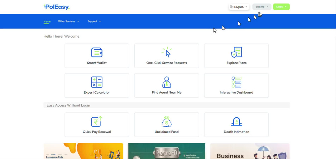Image resolution: width=336 pixels, height=159 pixels.
Task: Select the Explore Plans shield icon
Action: click(236, 52)
